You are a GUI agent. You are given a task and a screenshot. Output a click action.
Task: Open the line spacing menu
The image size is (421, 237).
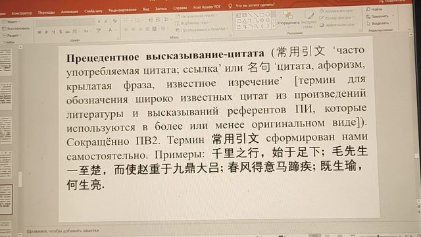click(167, 19)
